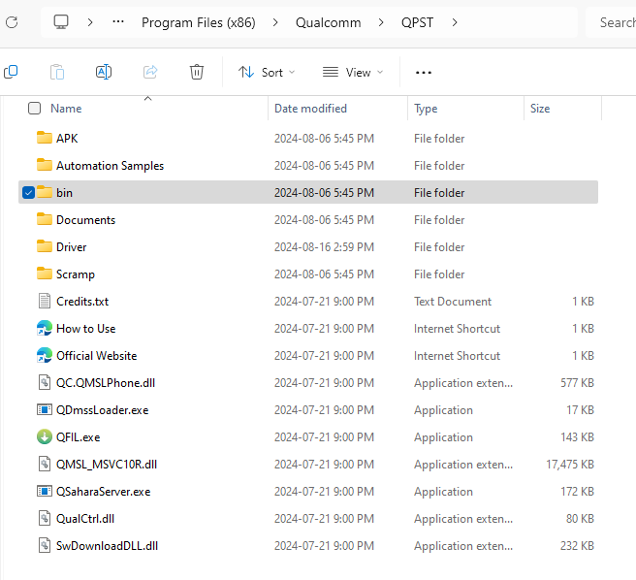This screenshot has width=636, height=580.
Task: Click the How to Use name
Action: 86,329
